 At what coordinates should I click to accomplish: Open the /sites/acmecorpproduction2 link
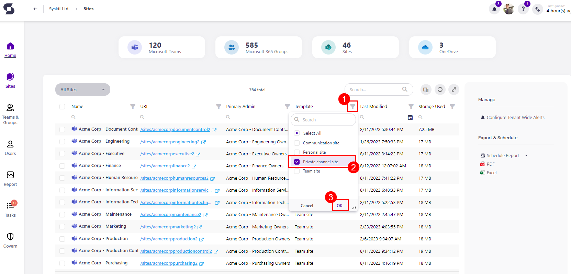pyautogui.click(x=169, y=239)
